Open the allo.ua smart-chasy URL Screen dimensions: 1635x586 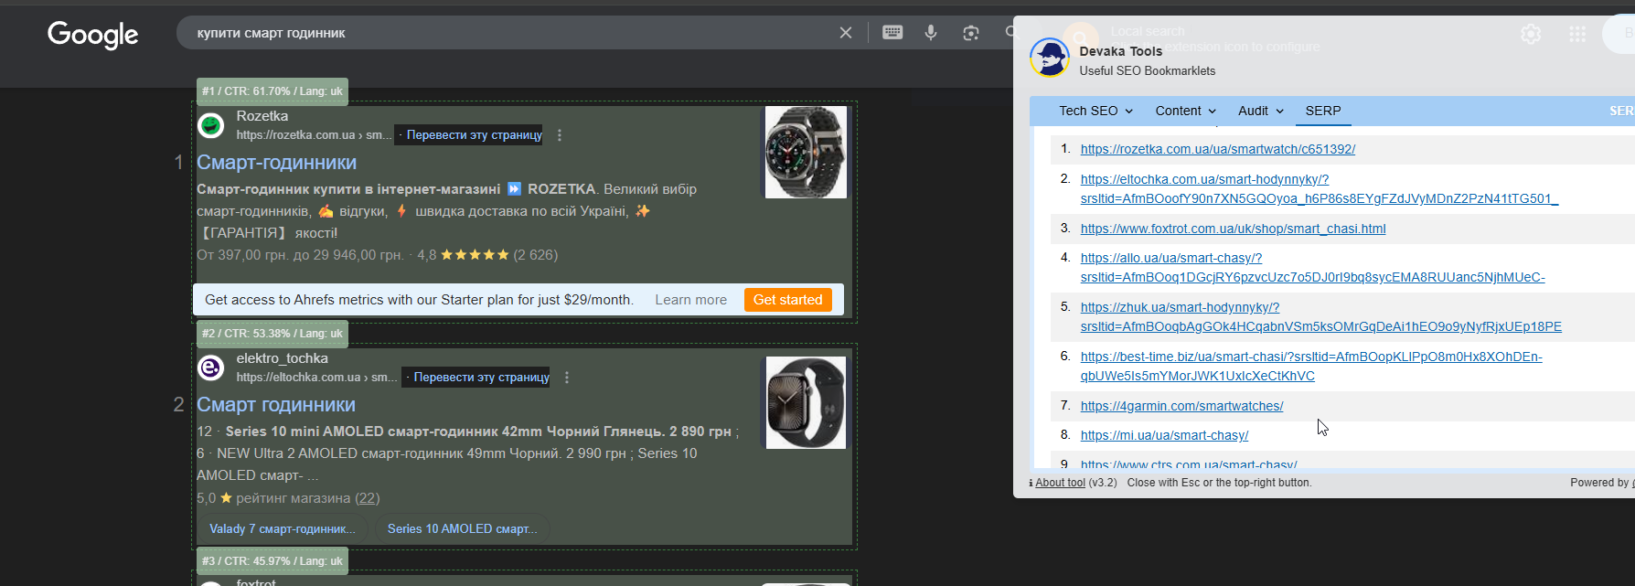coord(1312,268)
